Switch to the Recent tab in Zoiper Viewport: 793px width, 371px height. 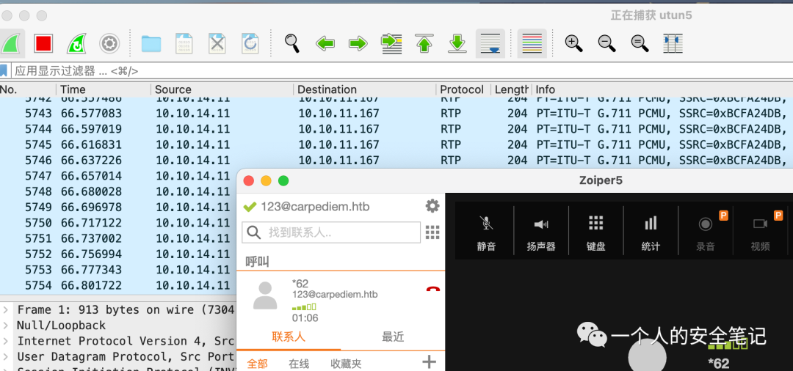(393, 337)
